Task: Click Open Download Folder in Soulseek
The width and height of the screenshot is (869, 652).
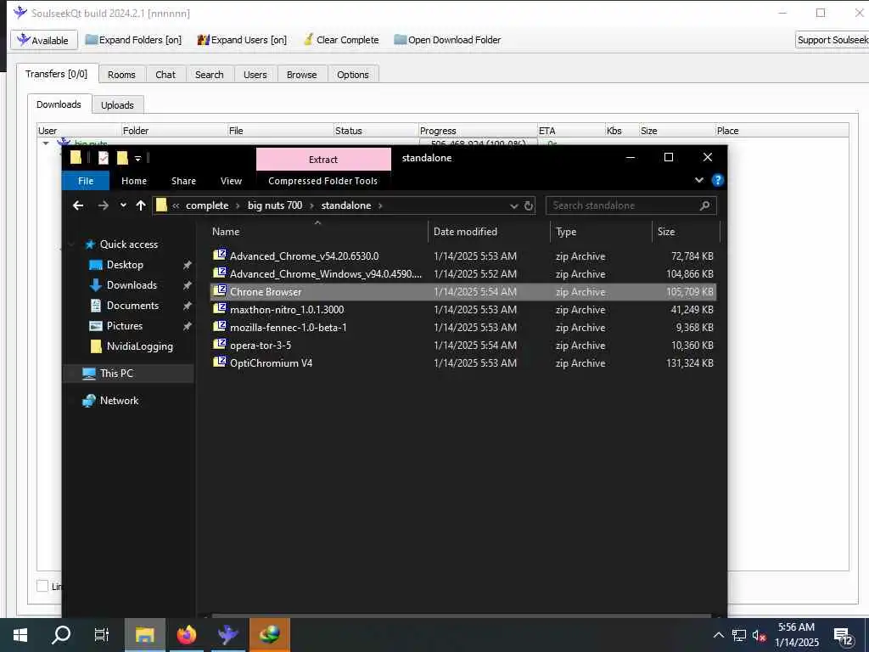Action: coord(447,40)
